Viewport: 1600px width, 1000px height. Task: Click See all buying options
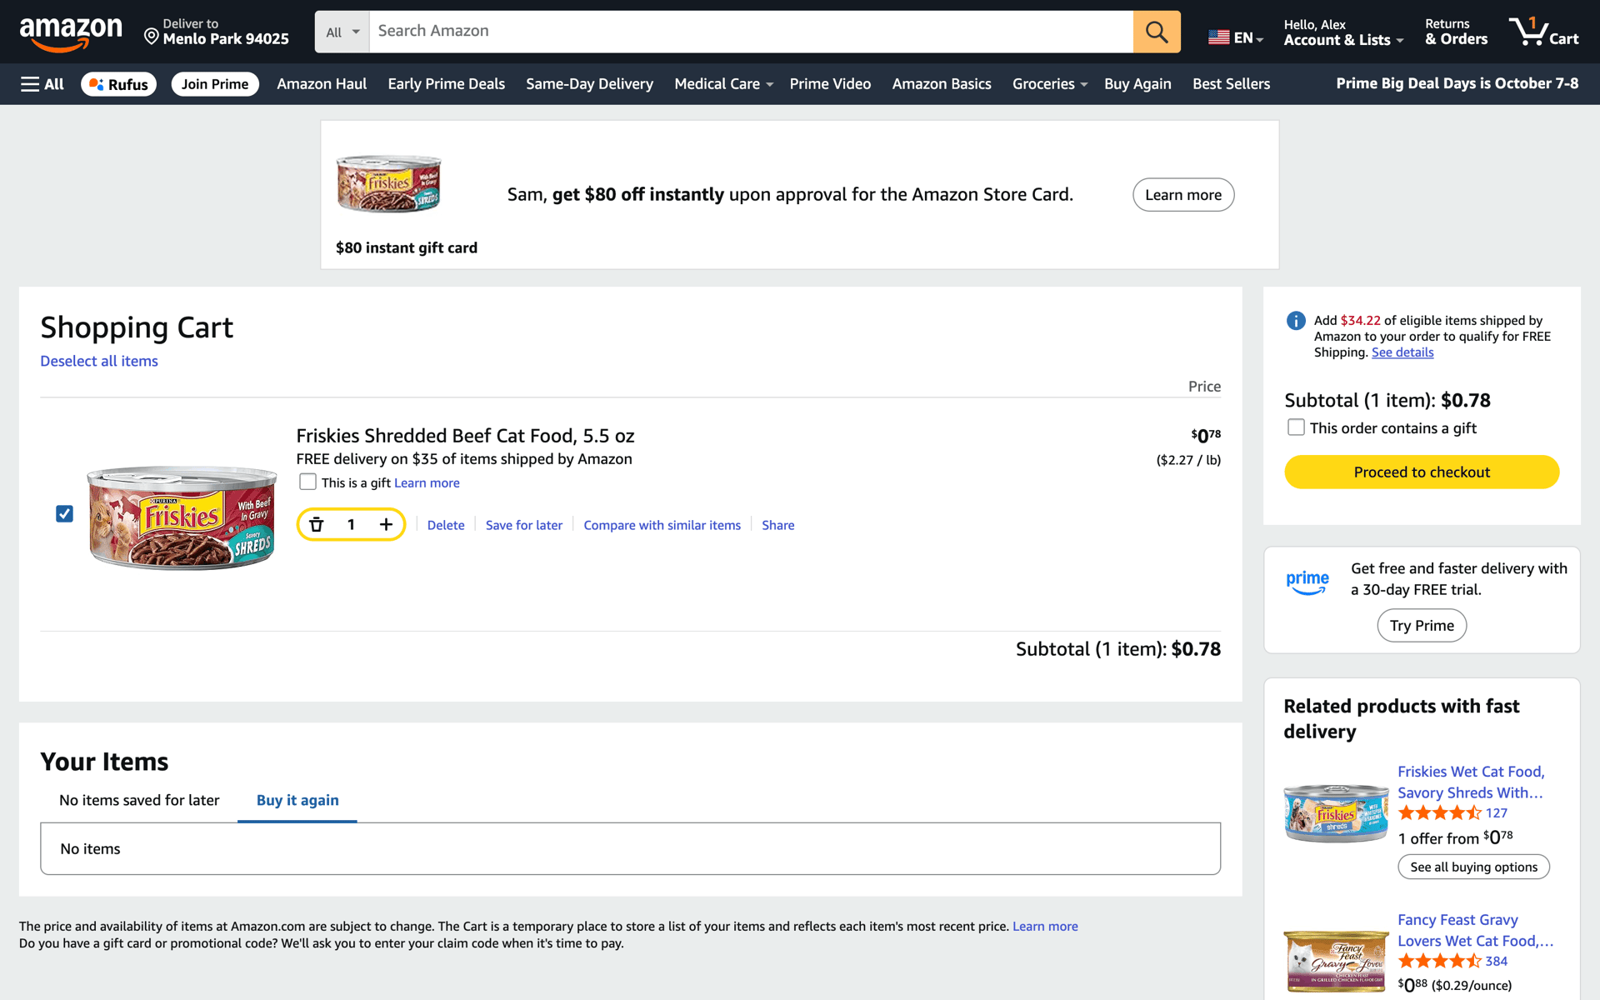1473,867
